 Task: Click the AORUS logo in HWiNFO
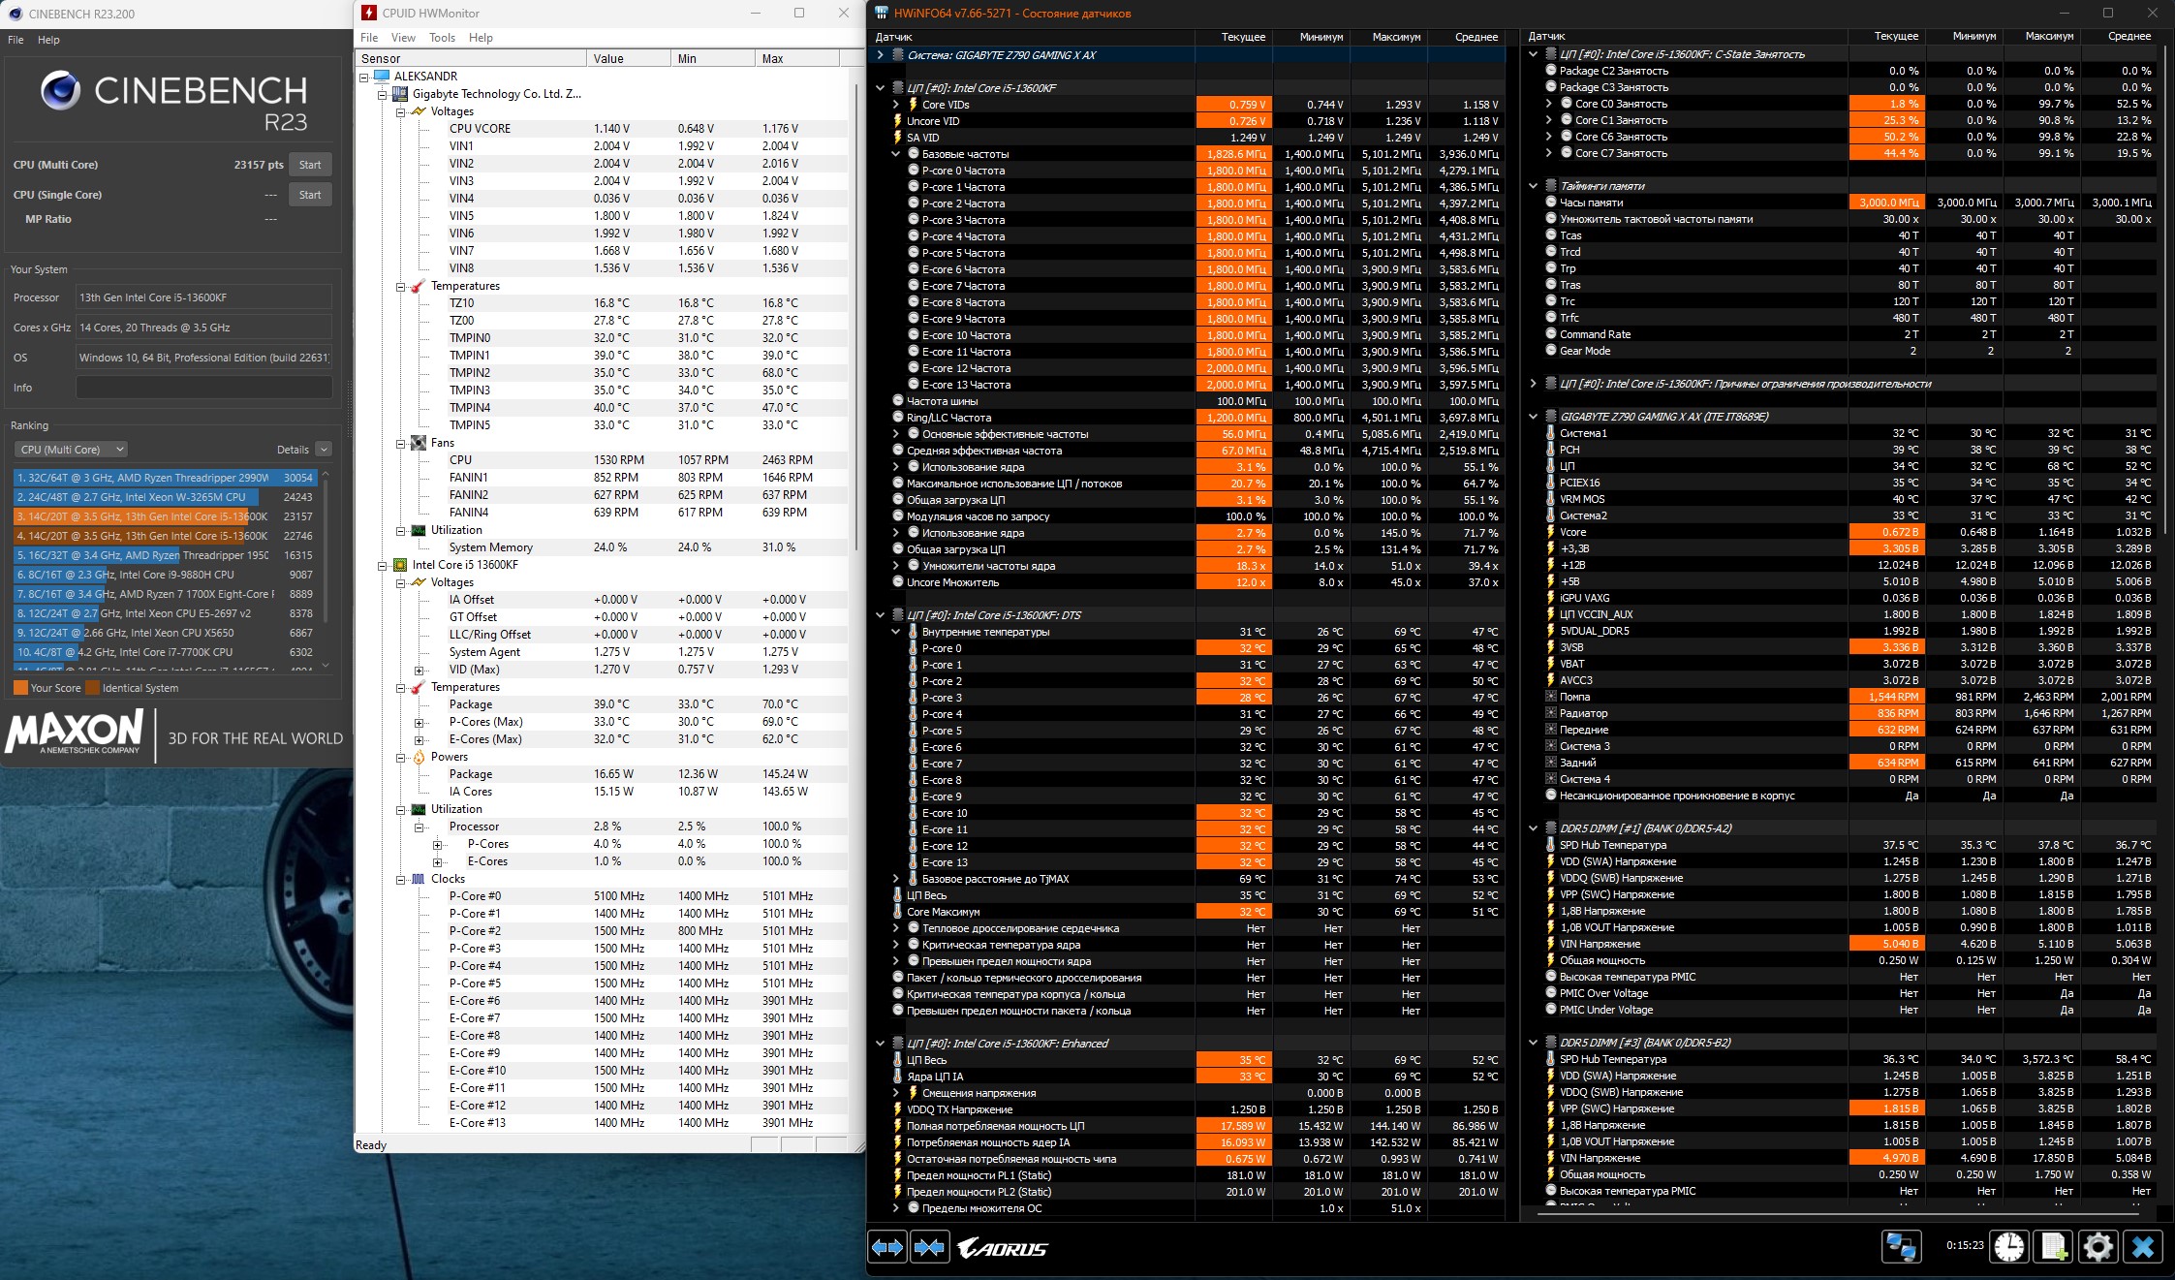tap(1003, 1248)
